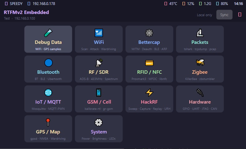Click the 80% battery reading
Image resolution: width=246 pixels, height=149 pixels.
(224, 4)
